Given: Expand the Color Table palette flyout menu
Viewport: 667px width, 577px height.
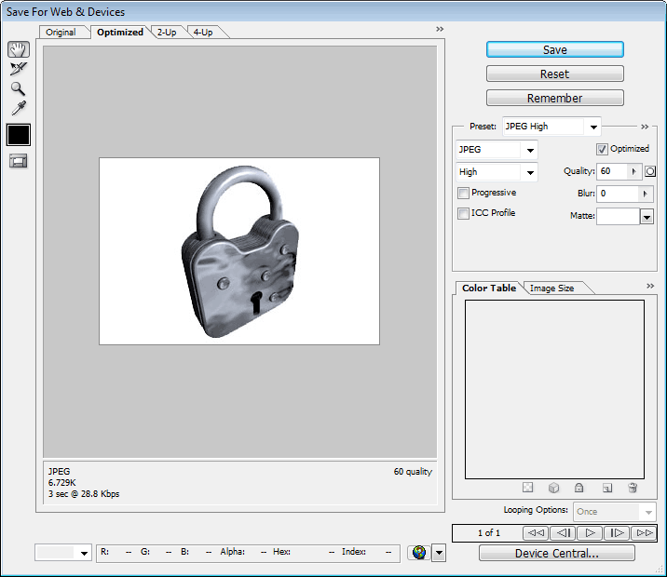Looking at the screenshot, I should (x=650, y=286).
